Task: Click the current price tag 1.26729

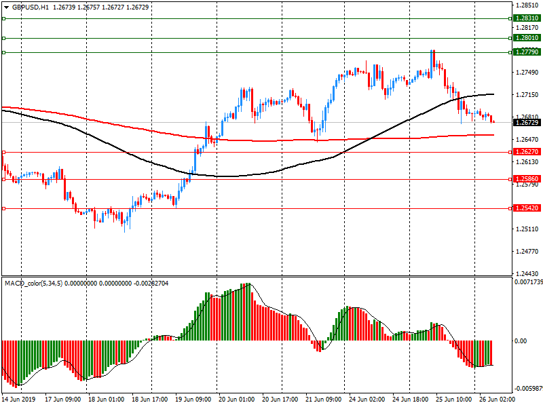Action: coord(527,123)
